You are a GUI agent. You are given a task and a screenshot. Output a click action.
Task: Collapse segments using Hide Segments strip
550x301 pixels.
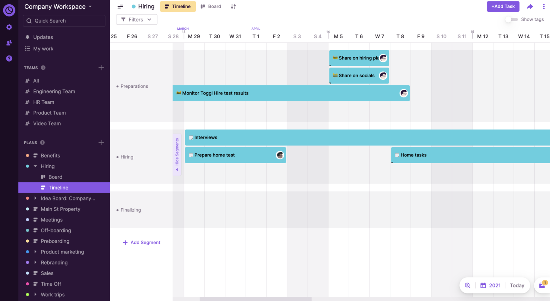tap(177, 154)
